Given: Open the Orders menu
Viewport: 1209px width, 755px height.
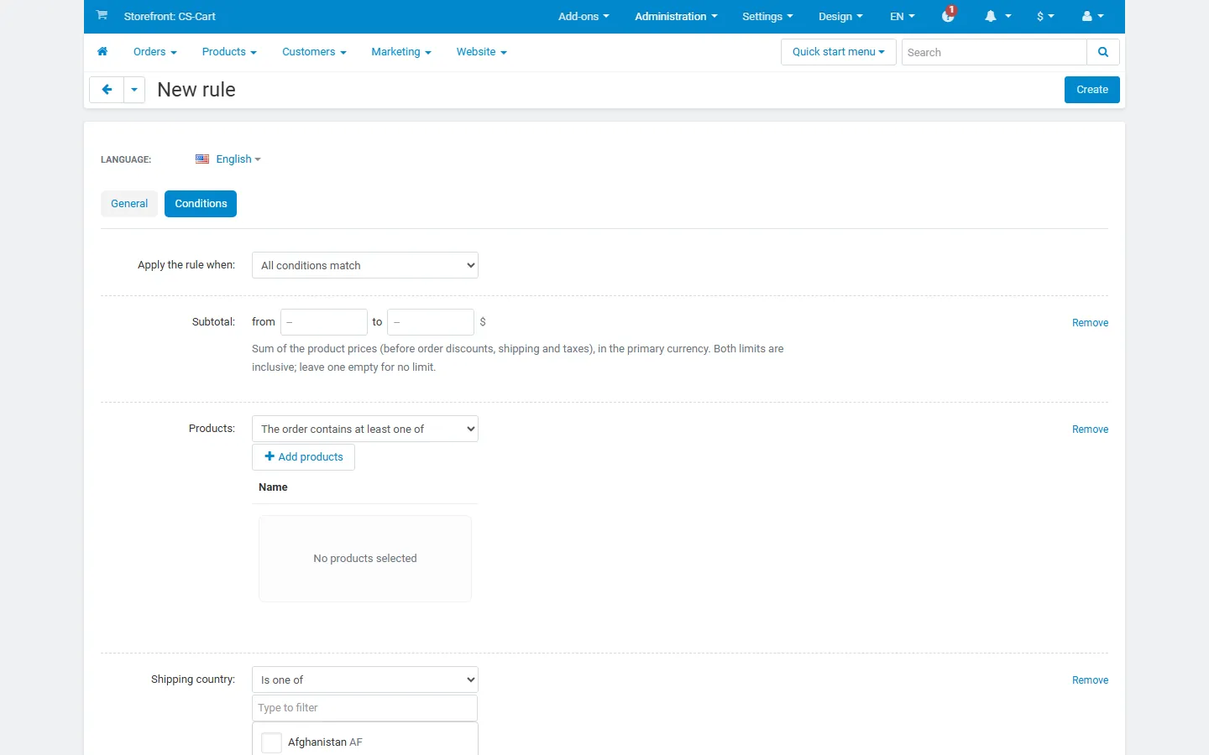Looking at the screenshot, I should click(x=155, y=52).
